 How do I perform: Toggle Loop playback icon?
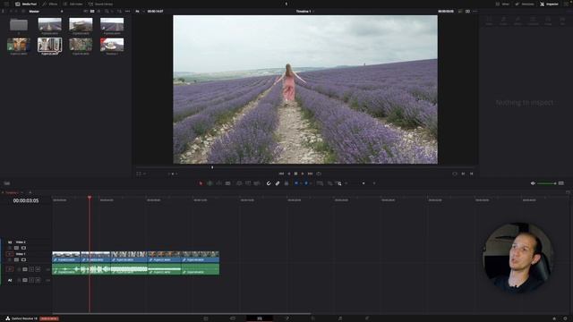pyautogui.click(x=319, y=174)
